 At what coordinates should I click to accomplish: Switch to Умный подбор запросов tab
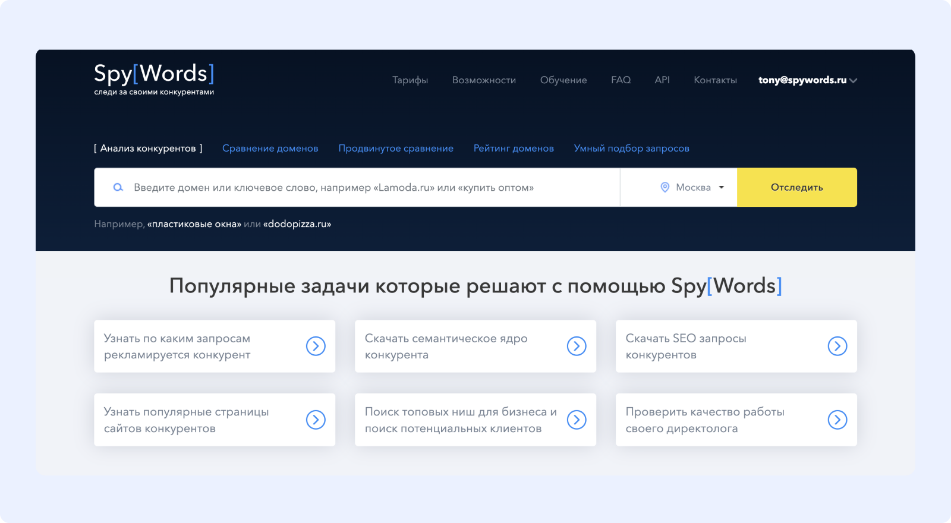tap(632, 149)
